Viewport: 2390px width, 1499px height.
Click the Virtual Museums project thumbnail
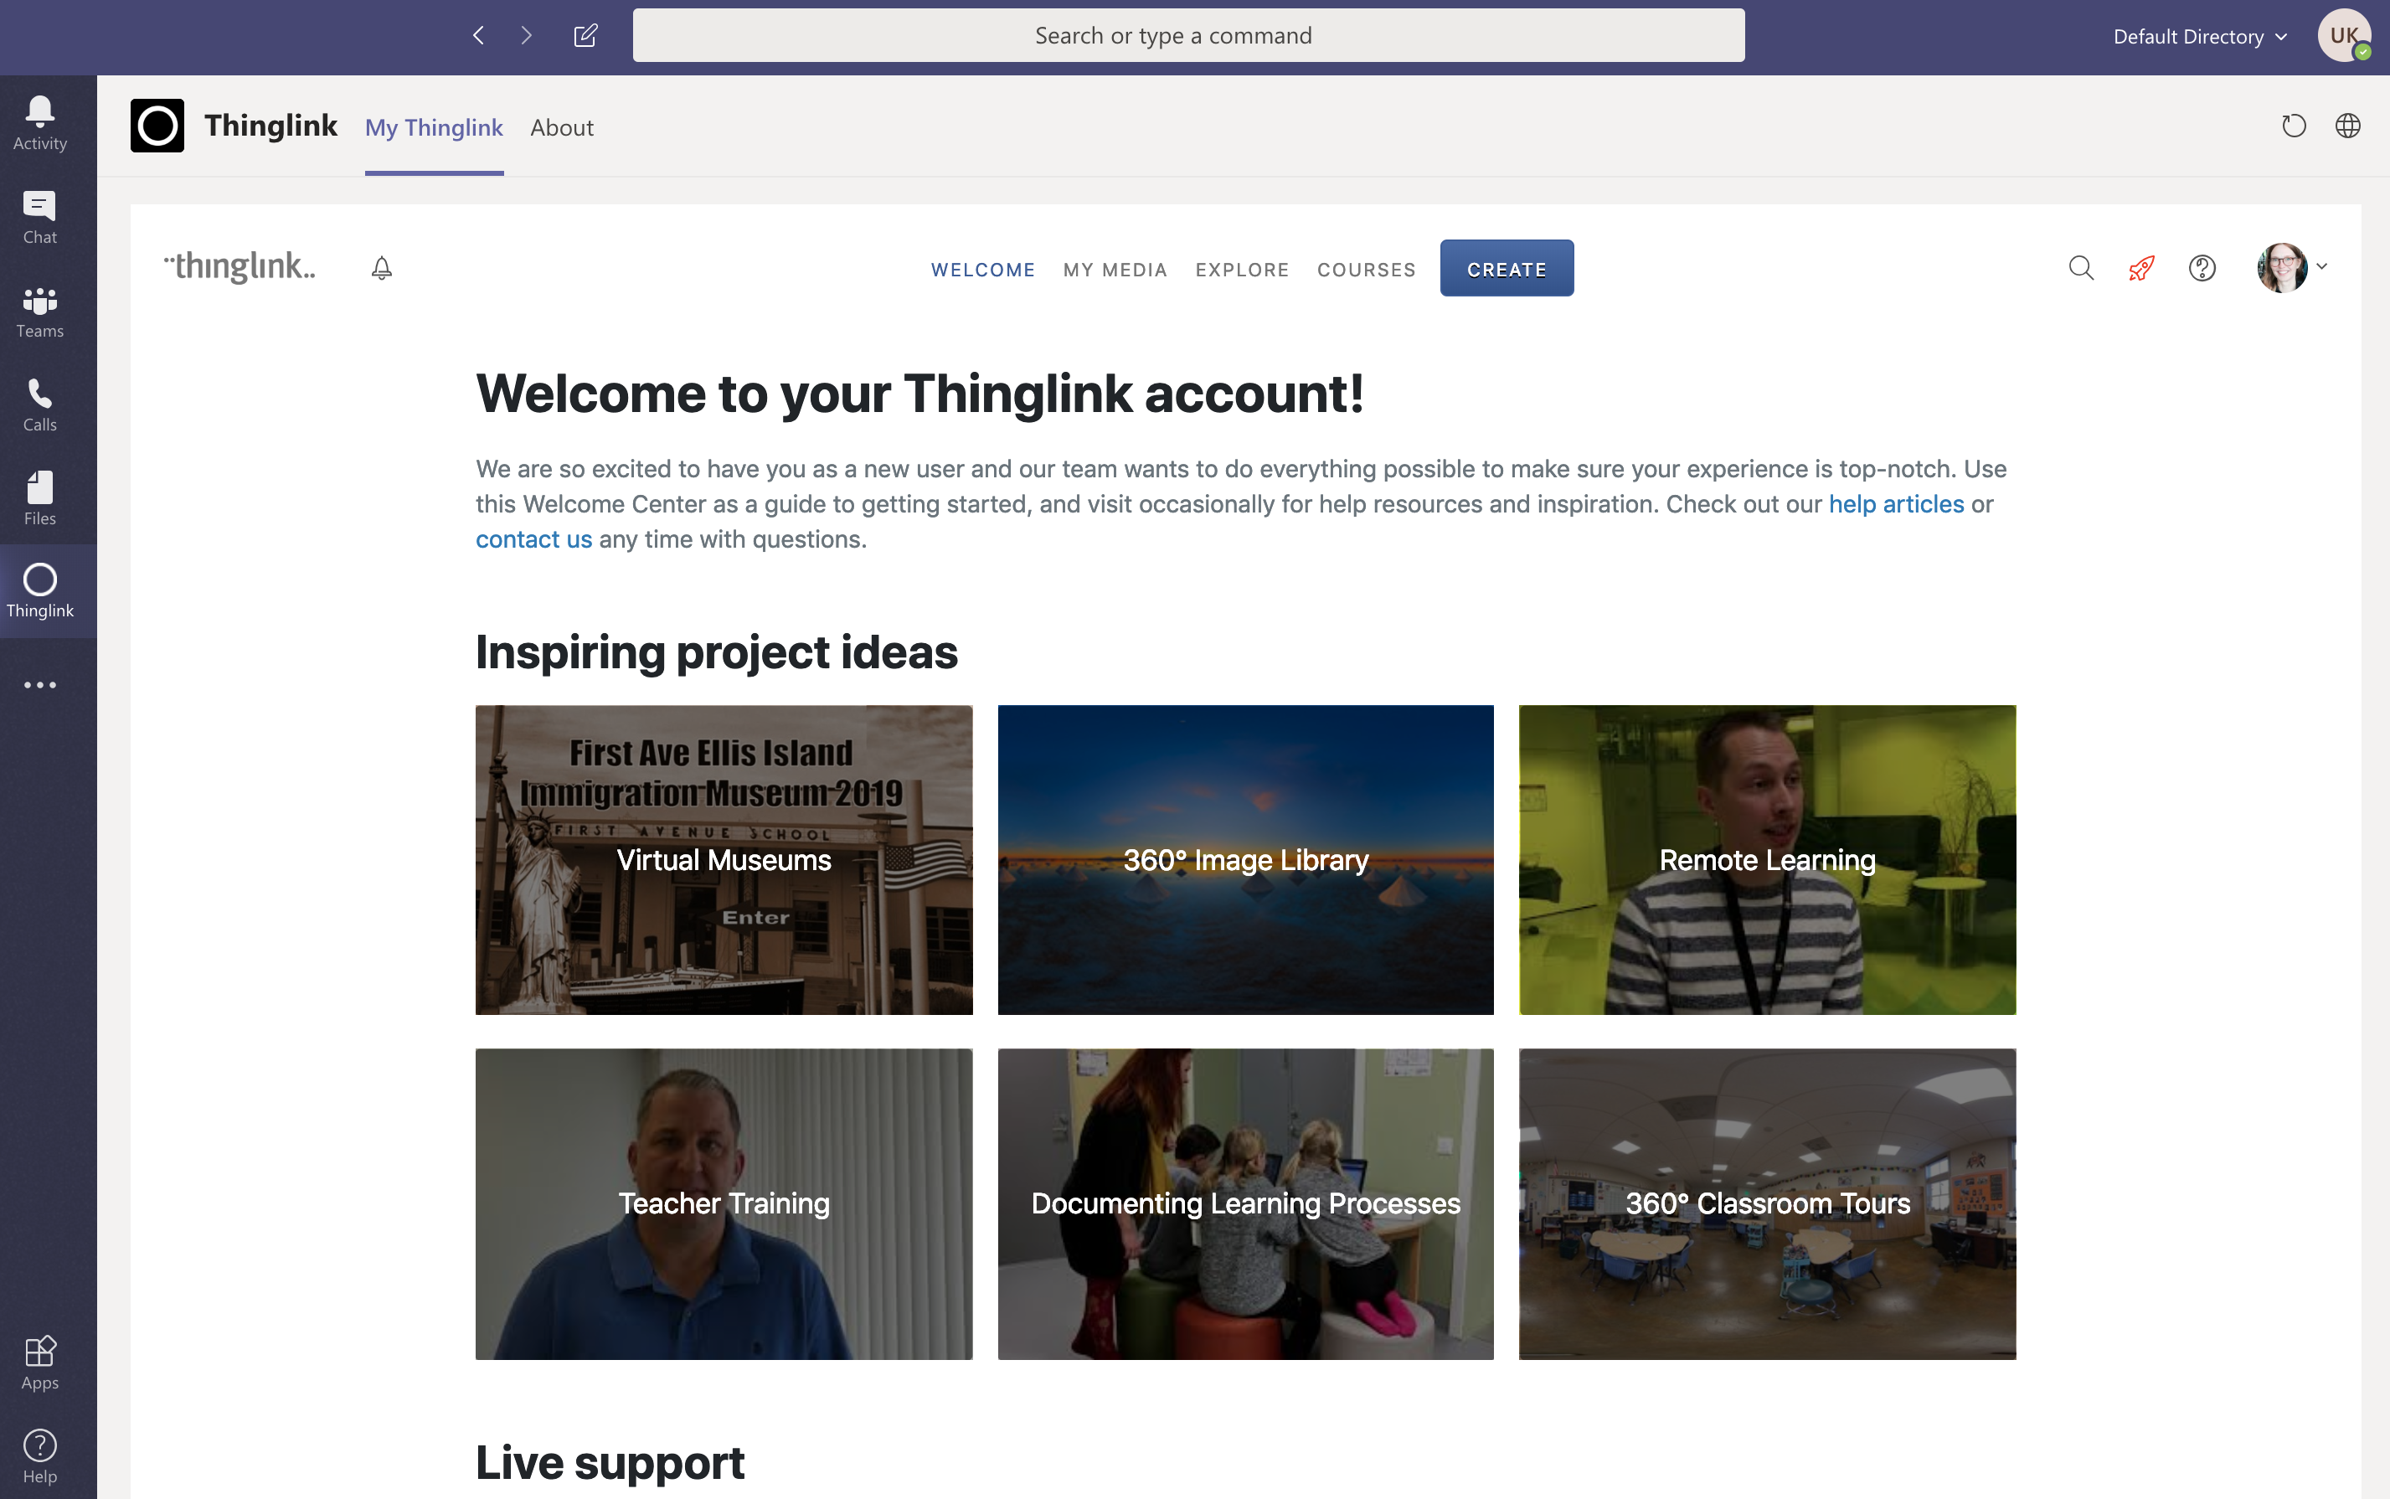(x=724, y=860)
